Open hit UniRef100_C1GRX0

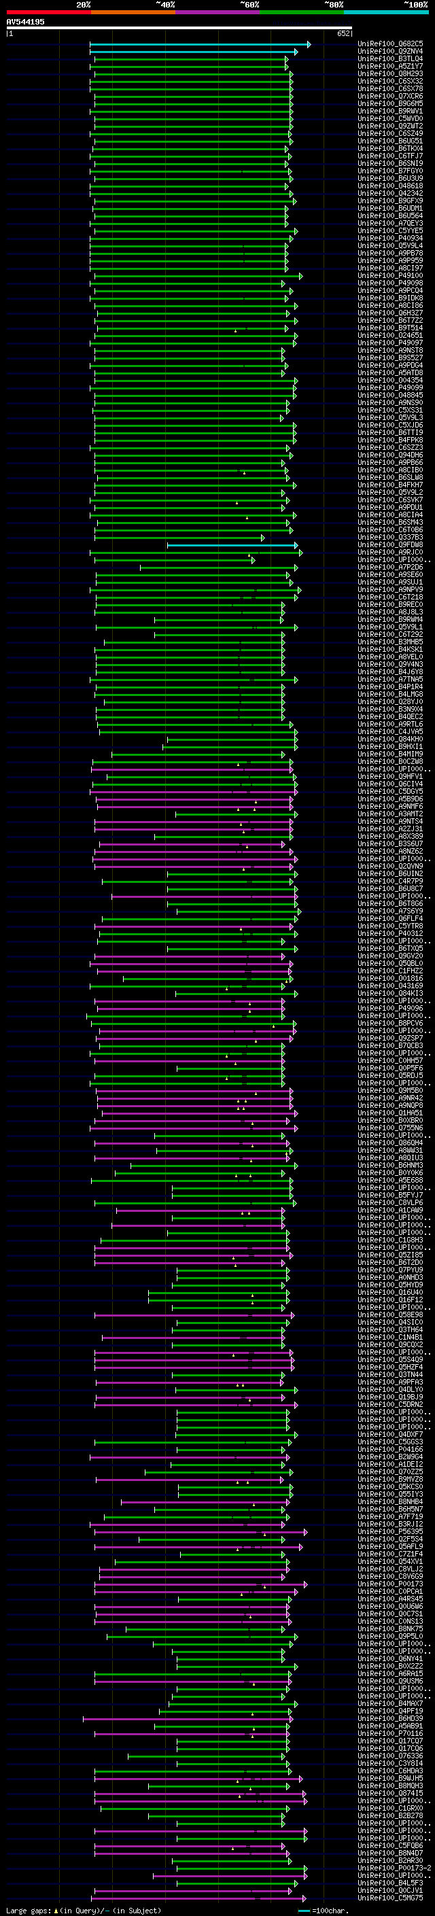coord(390,1807)
